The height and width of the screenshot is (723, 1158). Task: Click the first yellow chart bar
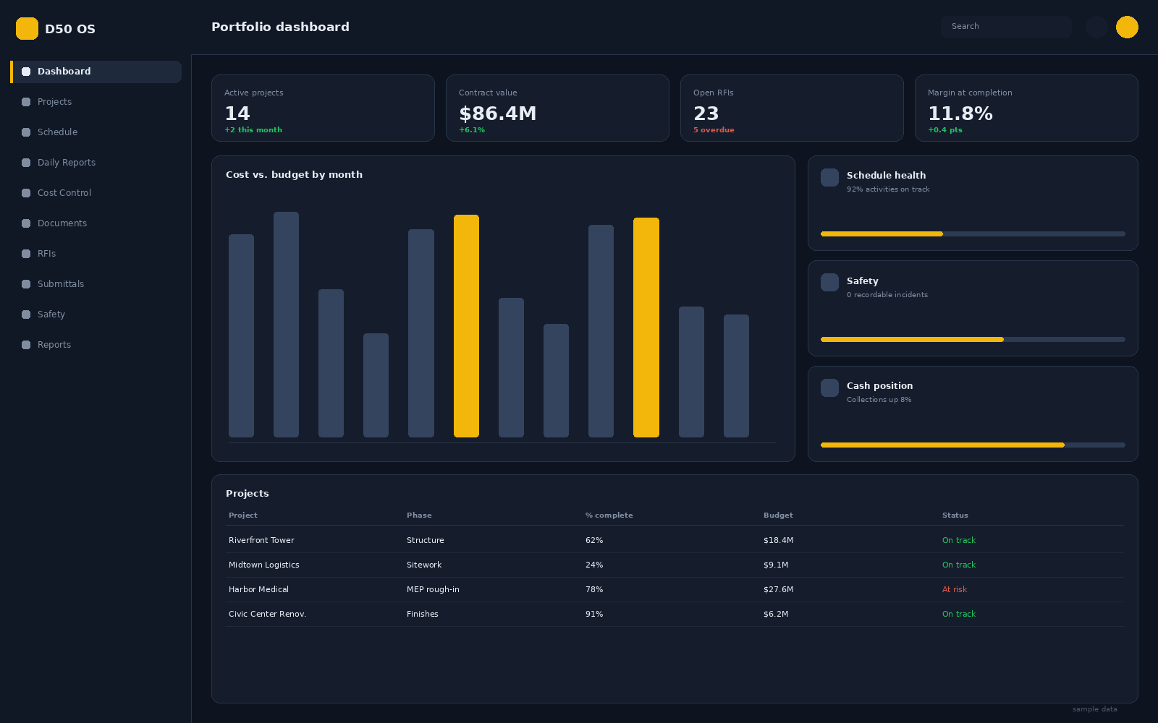click(466, 326)
